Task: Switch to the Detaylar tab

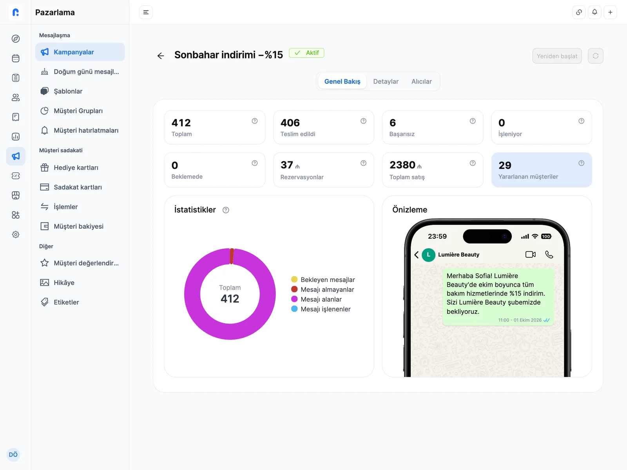Action: click(x=386, y=81)
